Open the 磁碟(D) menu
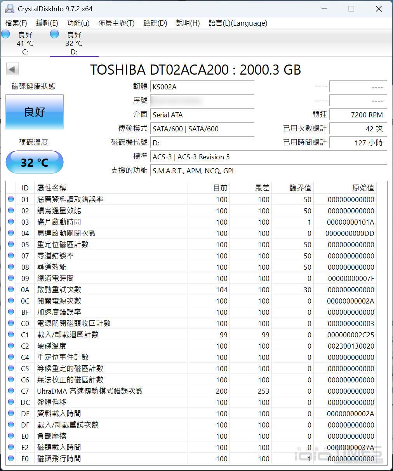The width and height of the screenshot is (393, 471). pyautogui.click(x=155, y=23)
